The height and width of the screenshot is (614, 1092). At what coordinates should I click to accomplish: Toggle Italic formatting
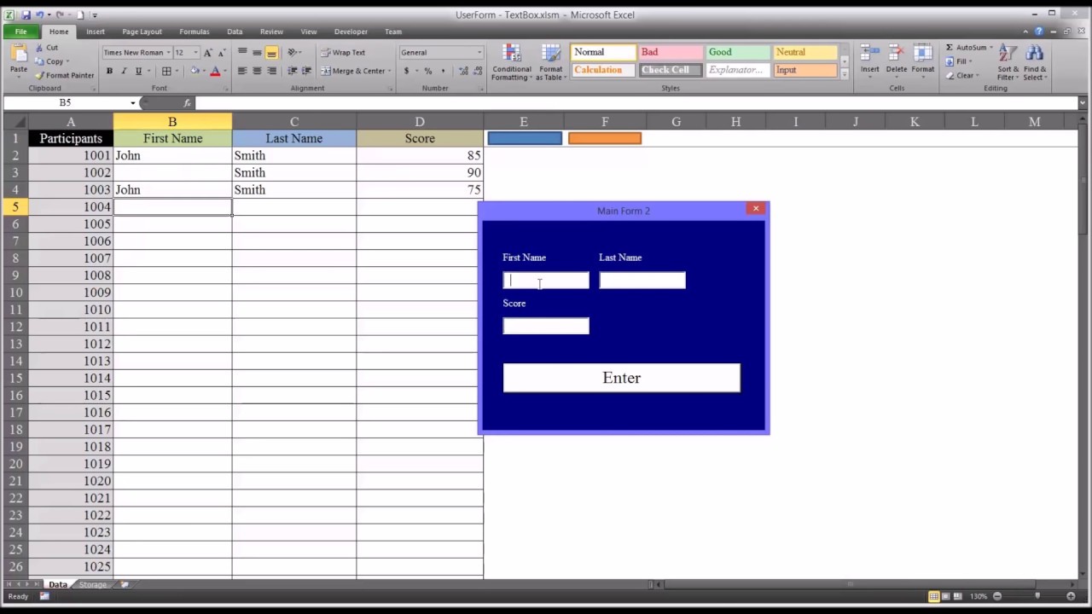point(124,72)
